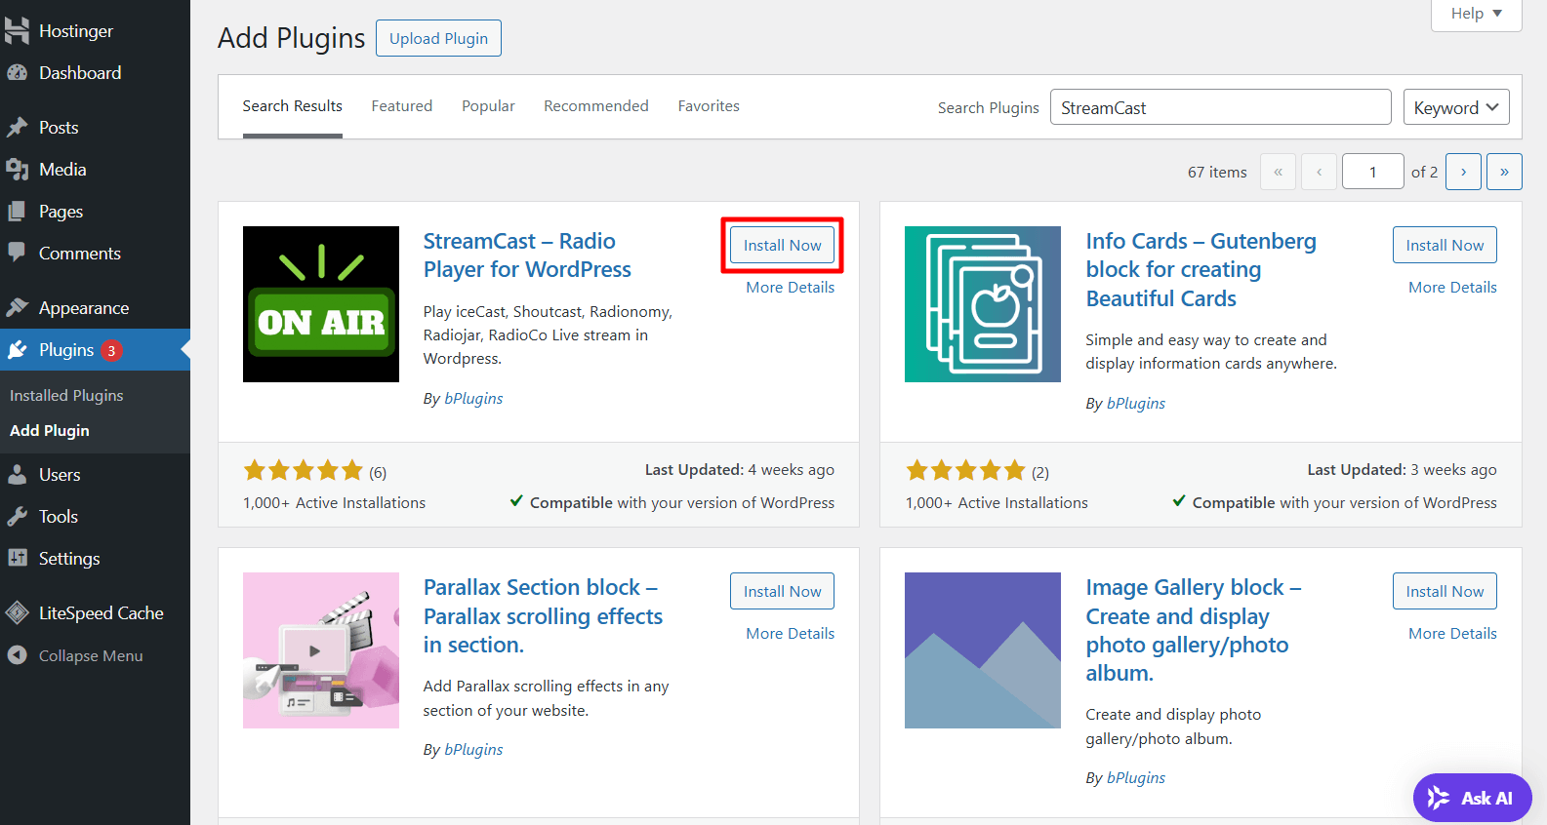1547x825 pixels.
Task: Switch to the Search Results tab
Action: [292, 106]
